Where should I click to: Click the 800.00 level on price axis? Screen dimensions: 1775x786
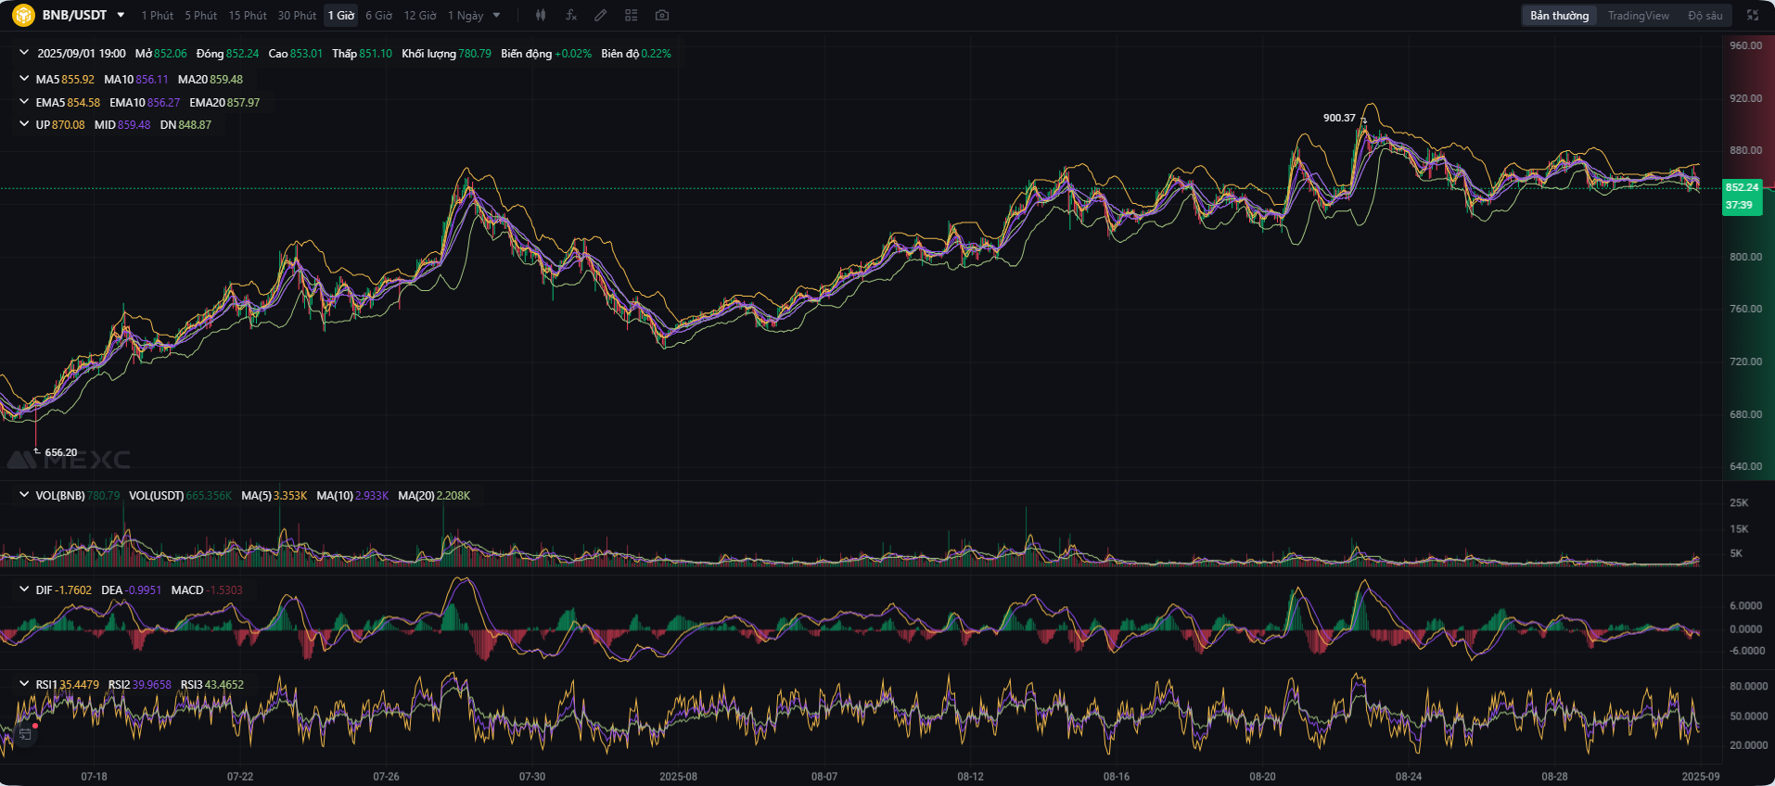pos(1745,257)
